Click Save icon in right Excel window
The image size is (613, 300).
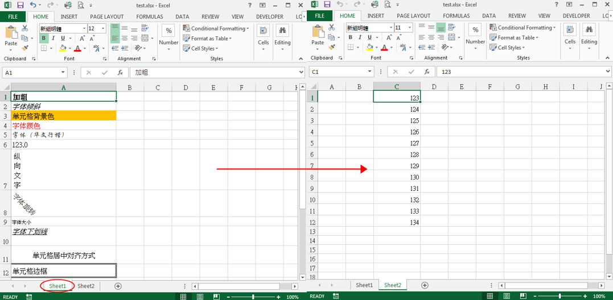pyautogui.click(x=327, y=5)
